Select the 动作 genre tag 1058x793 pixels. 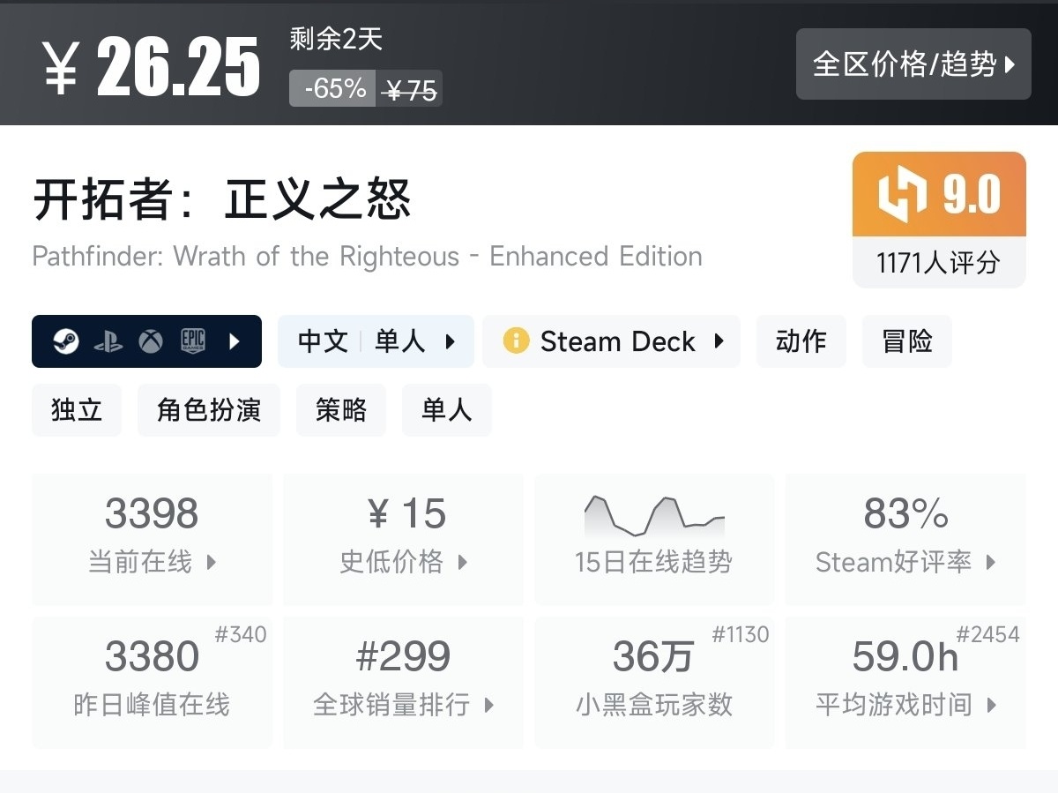[x=801, y=341]
